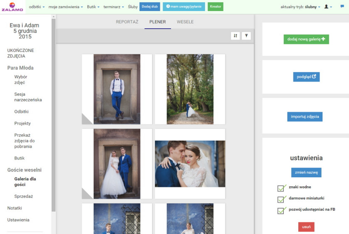Image resolution: width=349 pixels, height=234 pixels.
Task: Expand the terminarz dropdown menu
Action: pos(114,7)
